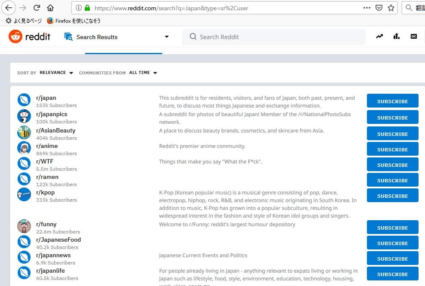The width and height of the screenshot is (425, 286).
Task: Click the browser back arrow button
Action: click(x=9, y=8)
